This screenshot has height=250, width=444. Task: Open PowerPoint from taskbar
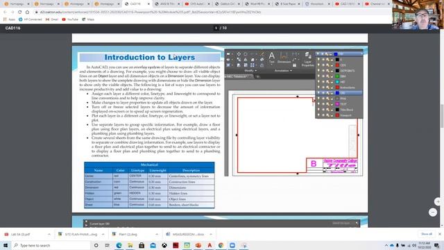[x=198, y=245]
